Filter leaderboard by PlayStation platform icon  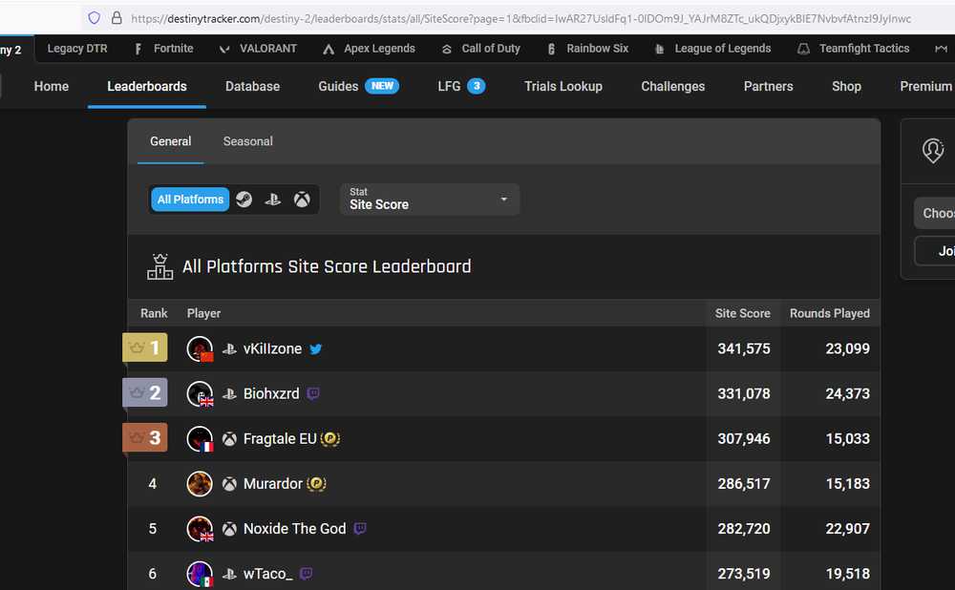tap(273, 200)
